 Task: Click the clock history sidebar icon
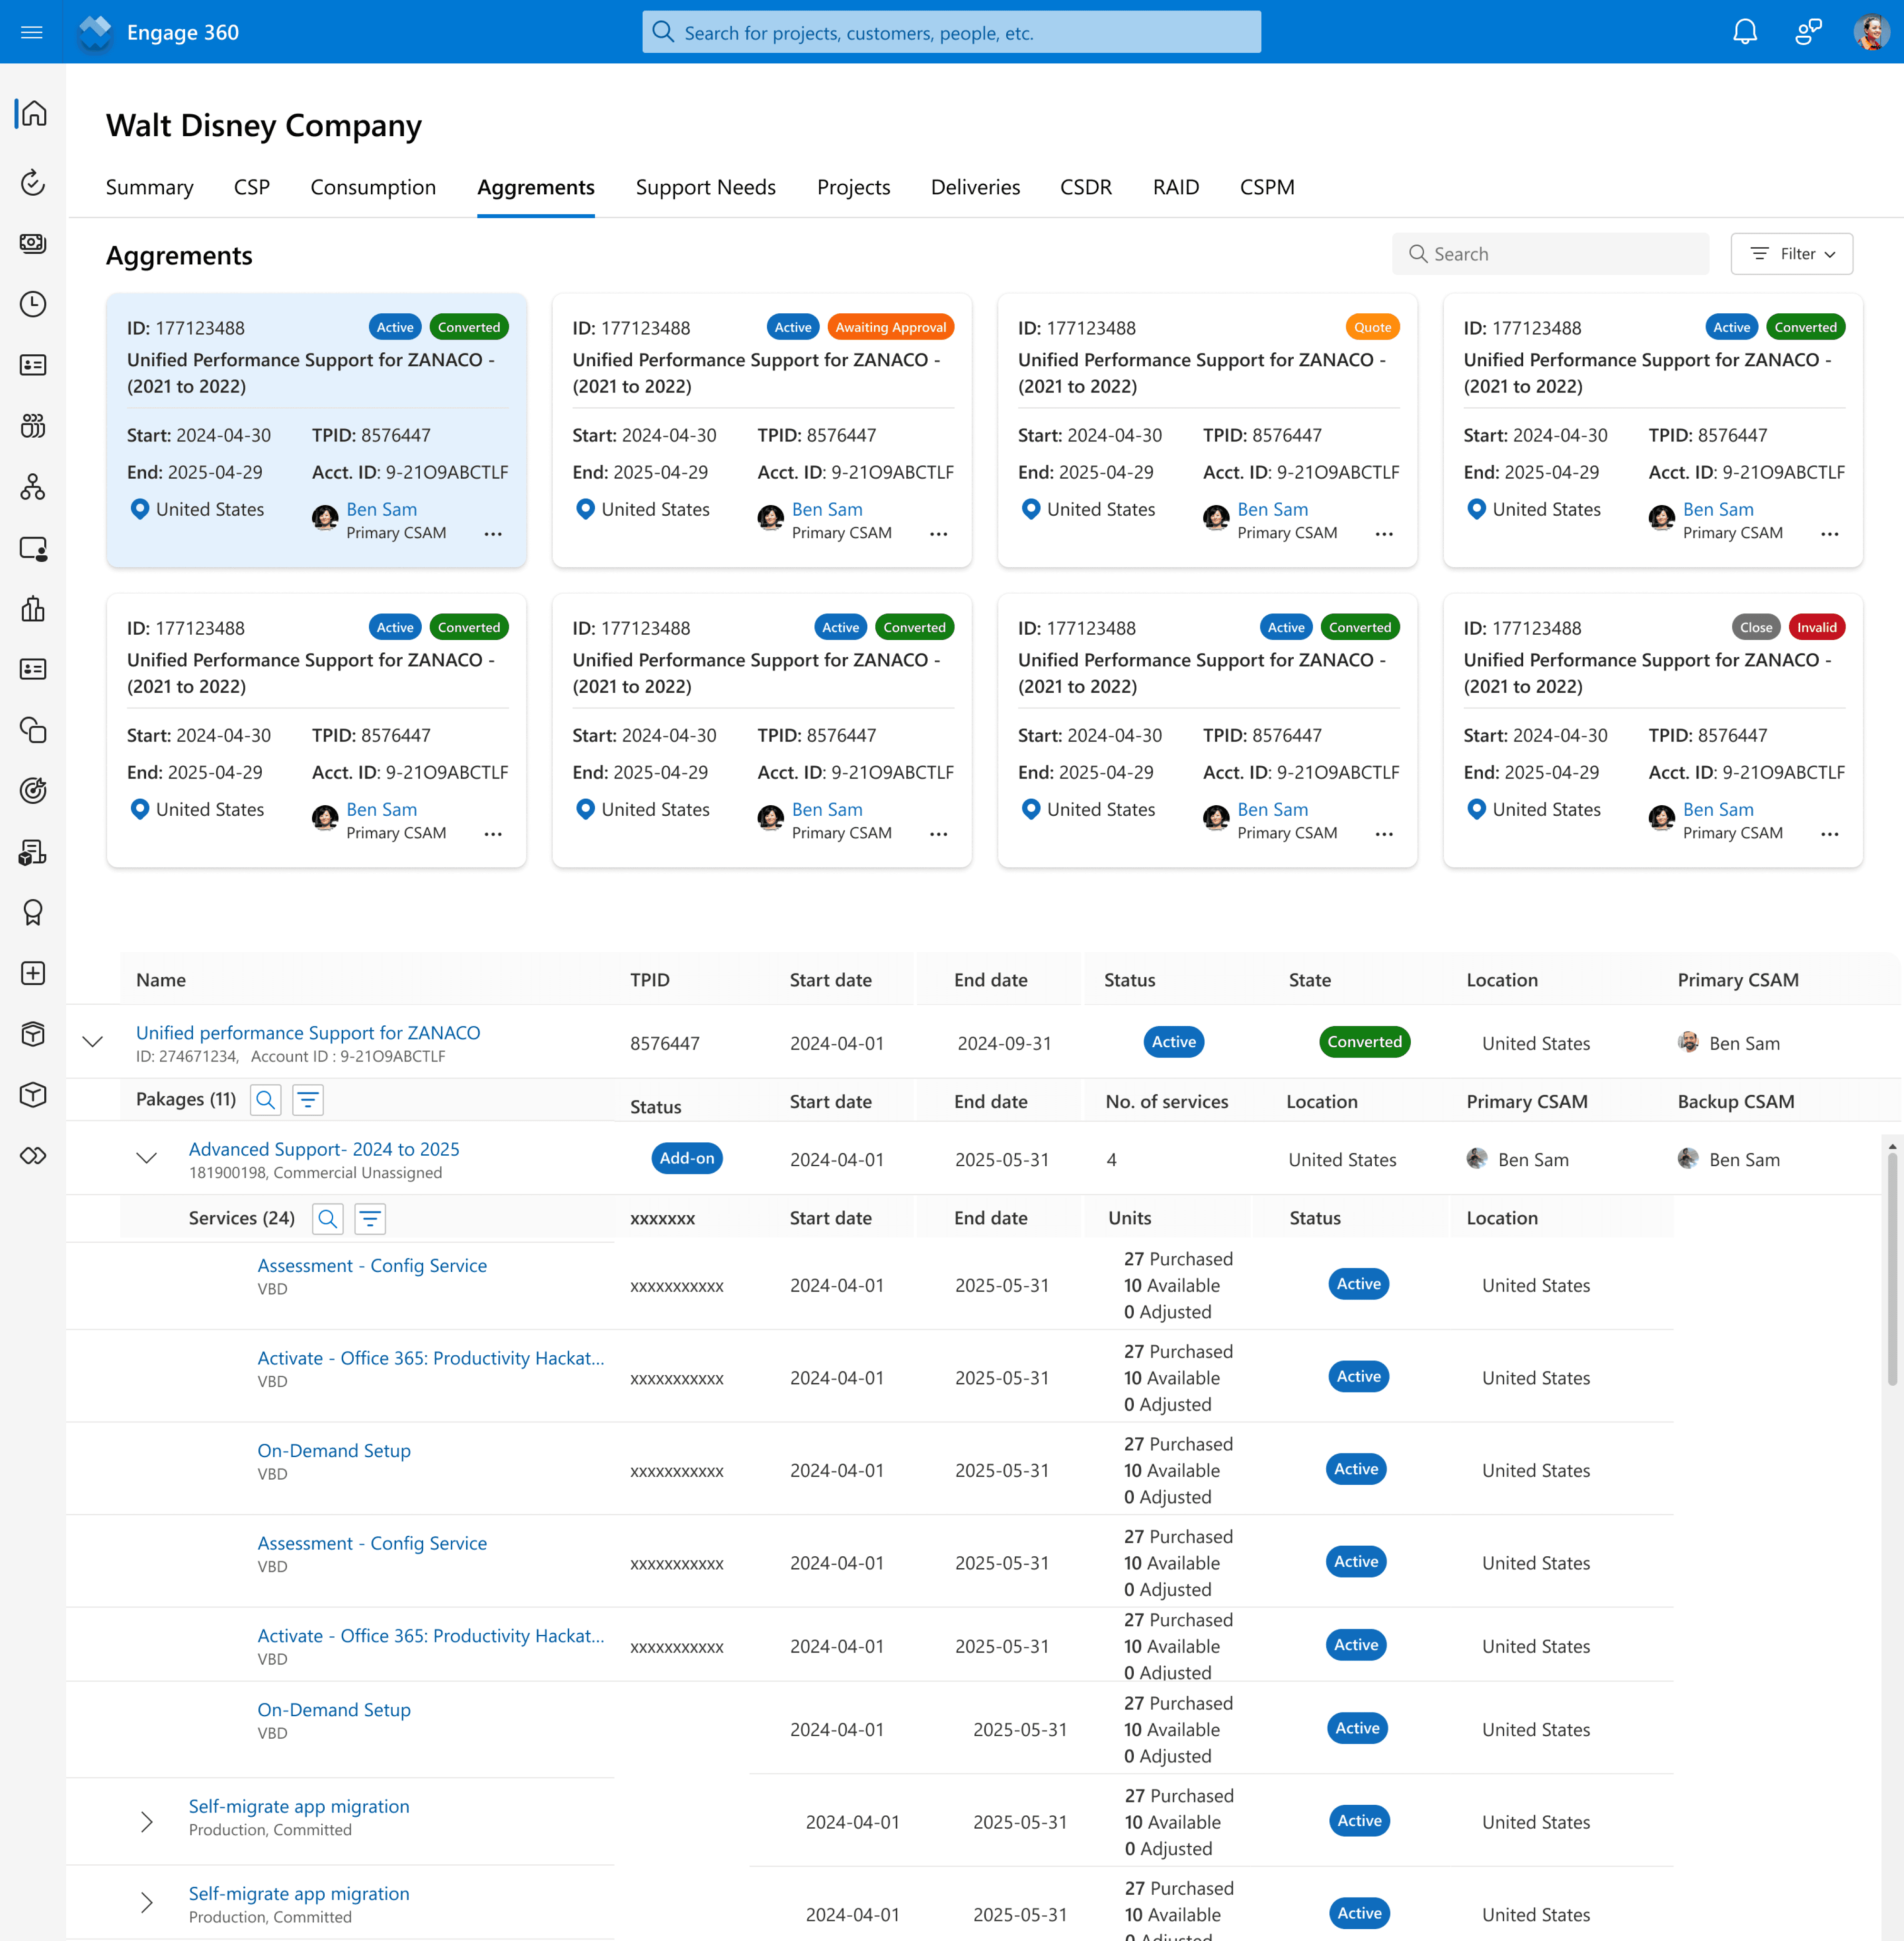pos(33,304)
